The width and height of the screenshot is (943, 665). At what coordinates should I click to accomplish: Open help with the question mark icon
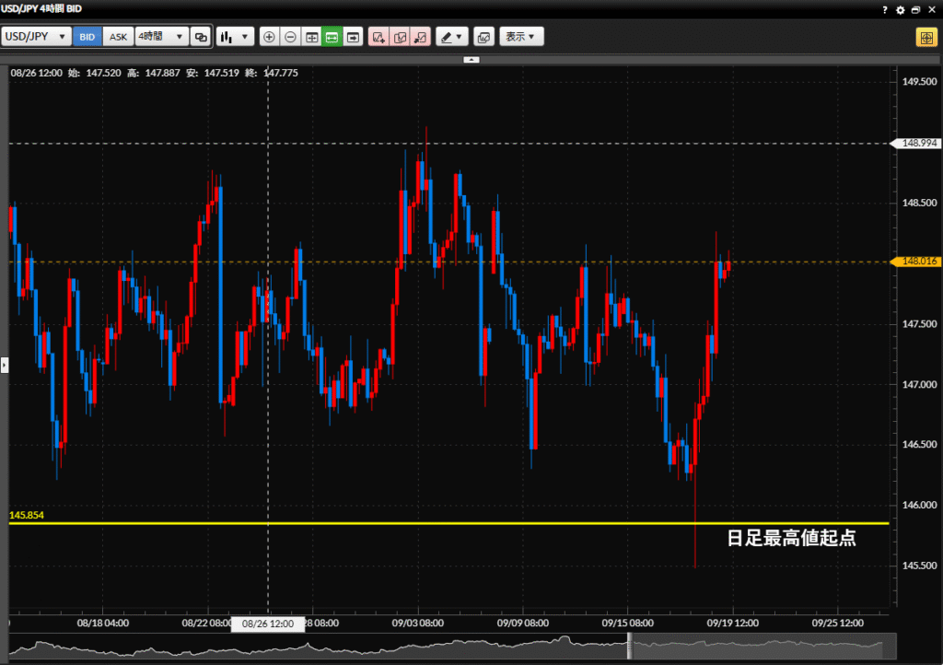885,9
